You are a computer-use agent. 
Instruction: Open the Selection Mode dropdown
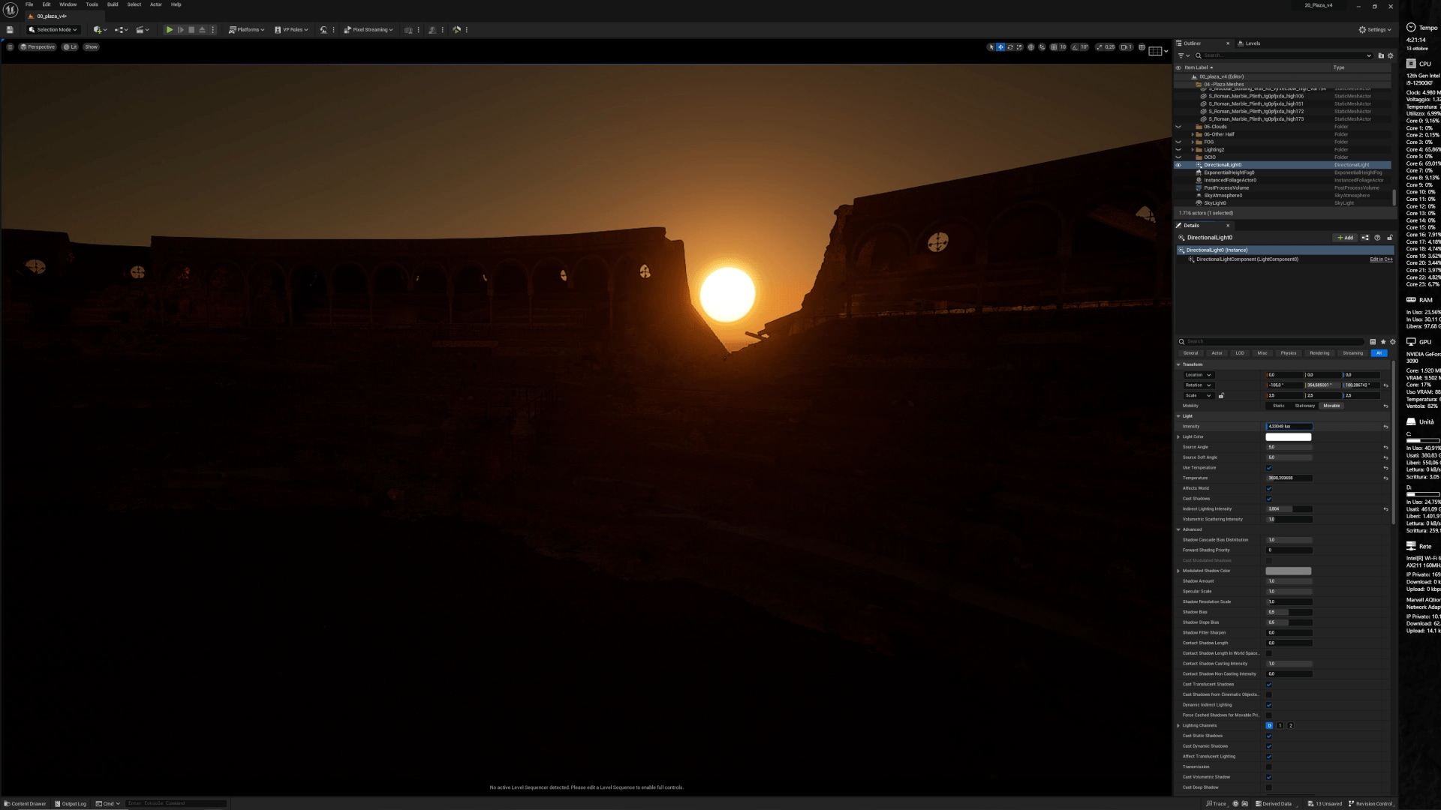pos(53,30)
